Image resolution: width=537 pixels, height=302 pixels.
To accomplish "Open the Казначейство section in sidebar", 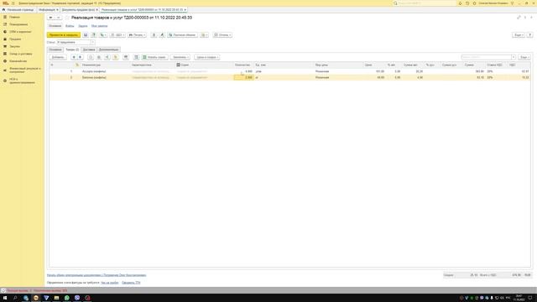I will (18, 61).
